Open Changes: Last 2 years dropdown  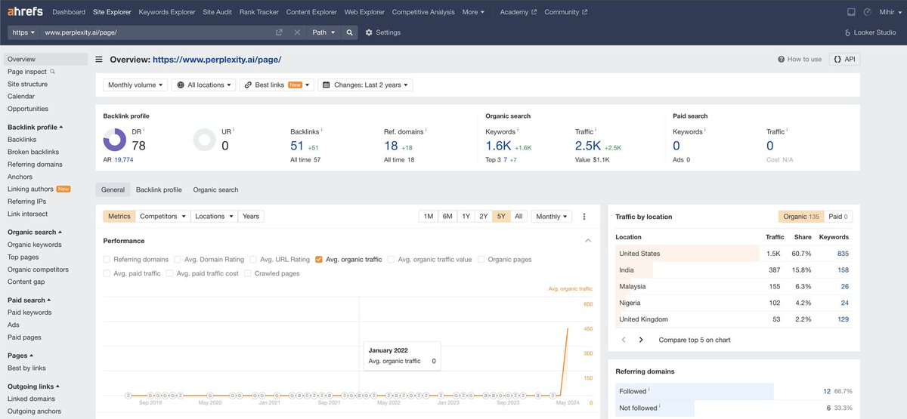pos(365,85)
